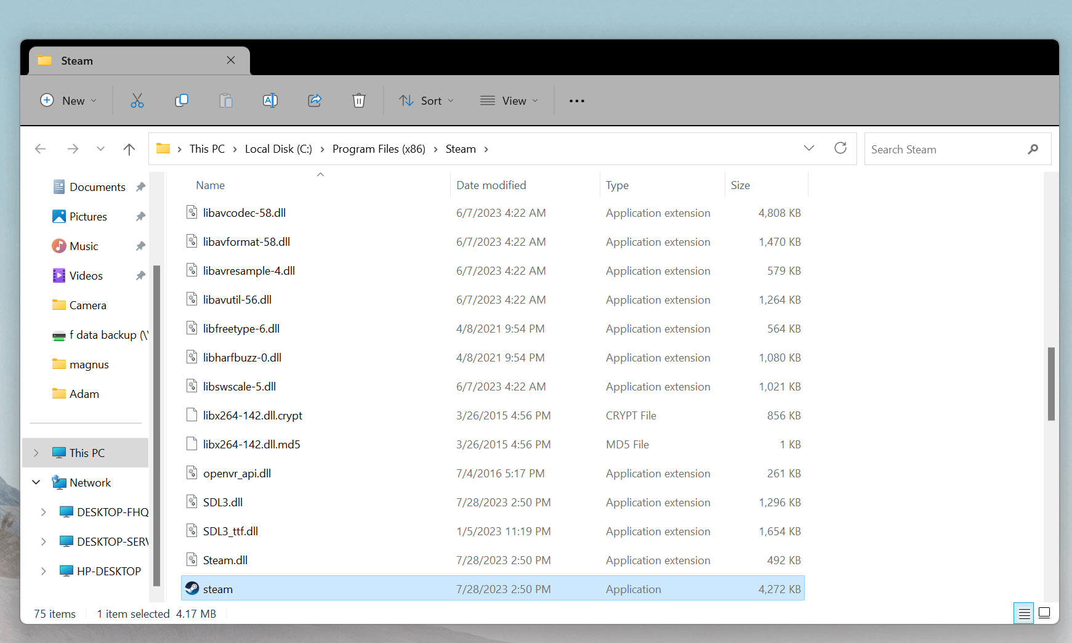Switch to details view layout toggle

(x=1024, y=613)
